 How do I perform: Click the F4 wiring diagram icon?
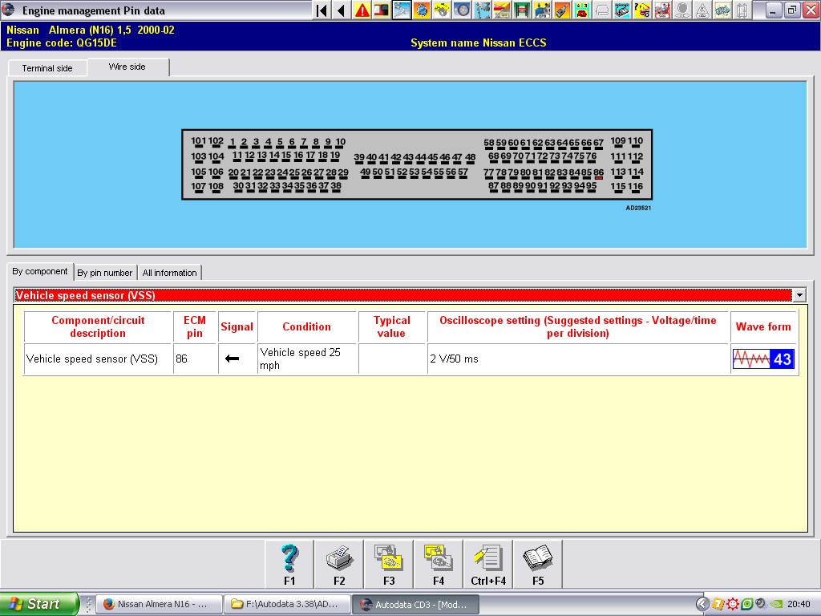pos(439,565)
